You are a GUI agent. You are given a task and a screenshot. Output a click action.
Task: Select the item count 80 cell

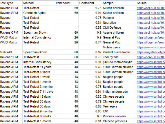67,52
